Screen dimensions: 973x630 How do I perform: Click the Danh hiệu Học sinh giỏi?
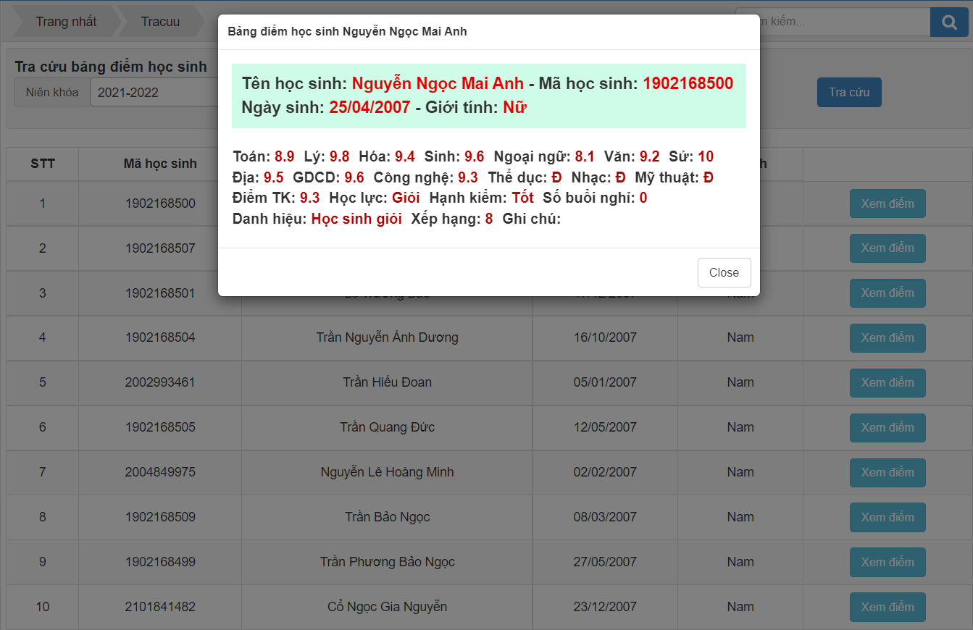point(356,219)
